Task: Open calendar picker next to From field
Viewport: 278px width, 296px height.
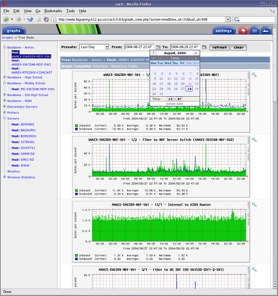Action: (158, 47)
